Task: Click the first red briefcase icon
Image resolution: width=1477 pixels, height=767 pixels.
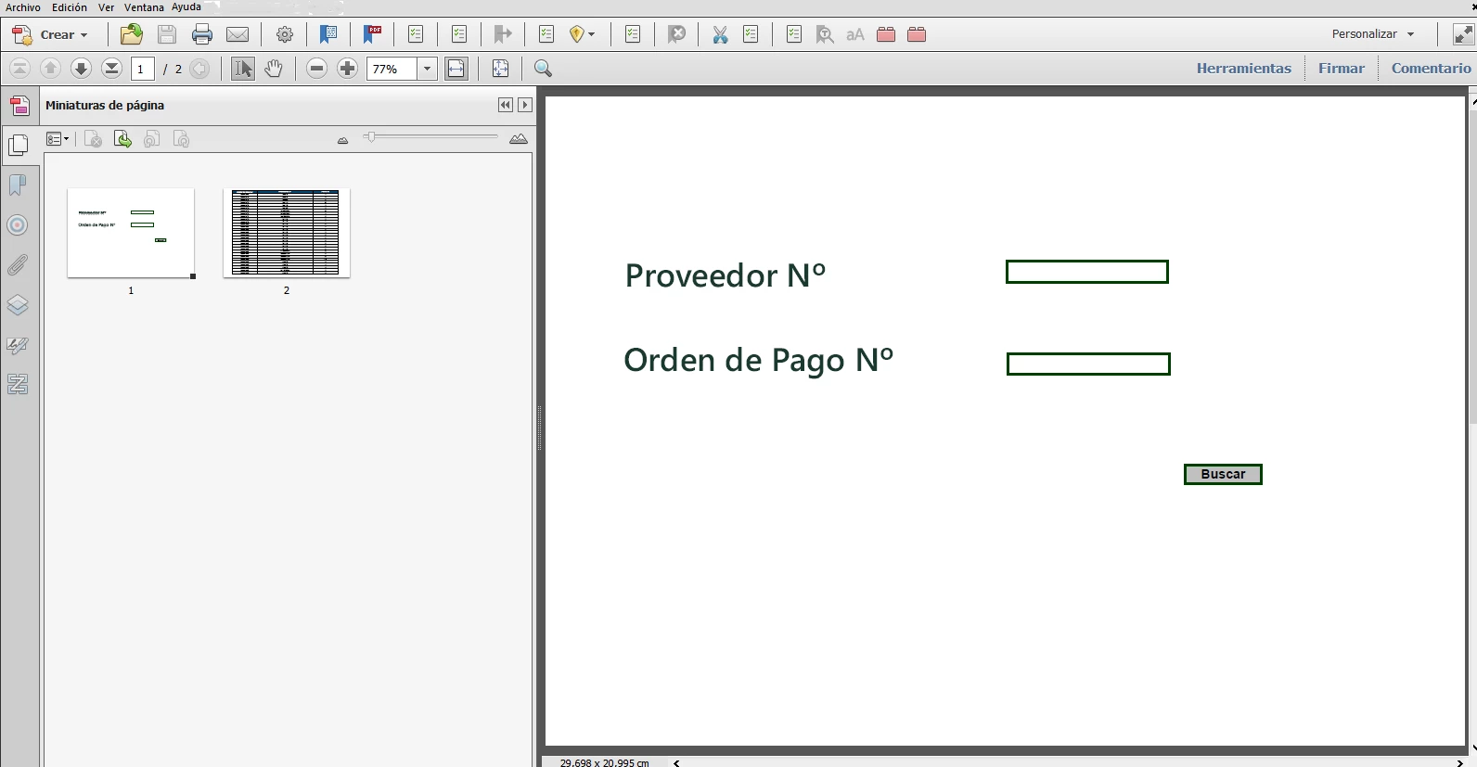Action: (886, 34)
